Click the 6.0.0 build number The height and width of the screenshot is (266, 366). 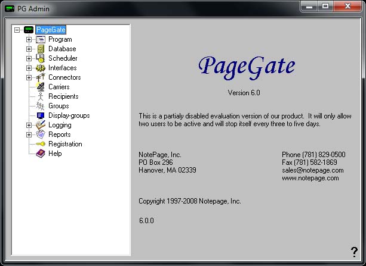(146, 220)
